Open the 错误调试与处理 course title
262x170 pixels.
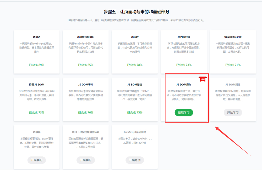click(233, 37)
